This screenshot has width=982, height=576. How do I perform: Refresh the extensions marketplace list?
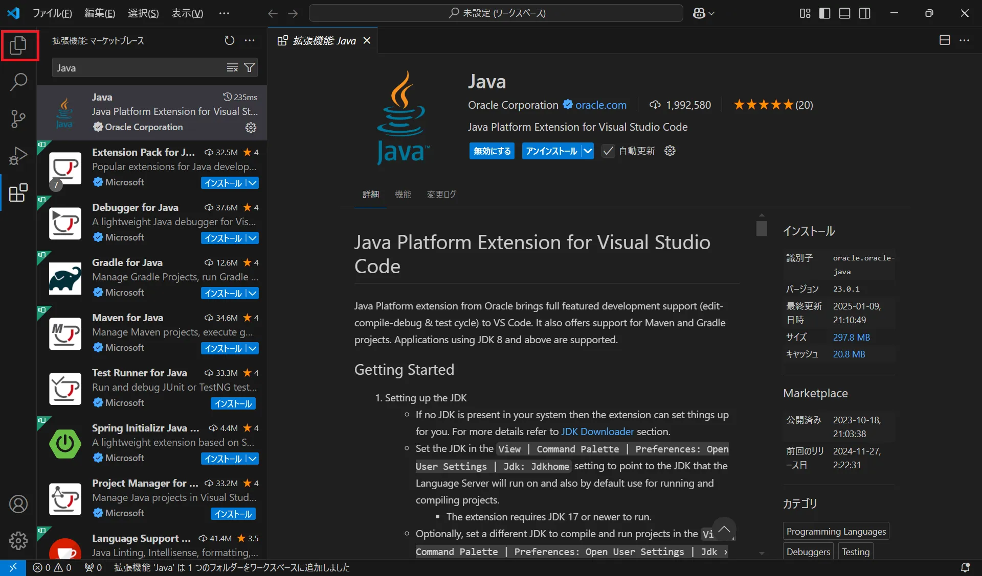[230, 40]
